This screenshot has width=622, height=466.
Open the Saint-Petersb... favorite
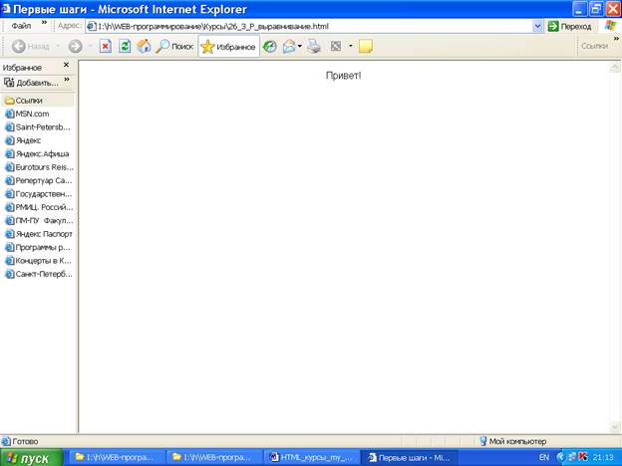point(38,127)
